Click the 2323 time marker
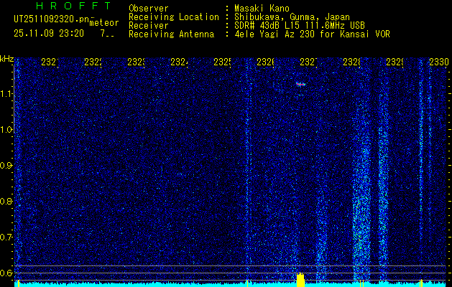Screen dimensions: 452x287 tap(136, 62)
